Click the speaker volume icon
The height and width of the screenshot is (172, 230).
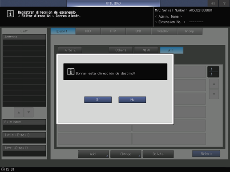click(213, 4)
